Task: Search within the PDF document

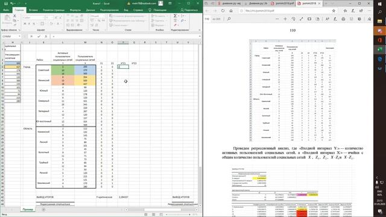Action: [229, 19]
